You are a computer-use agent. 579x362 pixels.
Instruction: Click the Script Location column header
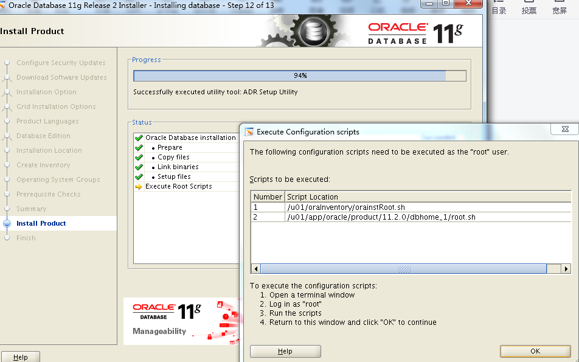[428, 197]
